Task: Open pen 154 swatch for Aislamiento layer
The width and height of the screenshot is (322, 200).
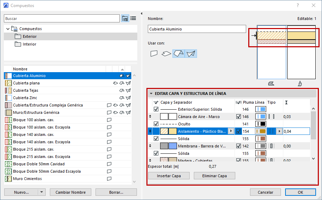Action: click(x=261, y=131)
